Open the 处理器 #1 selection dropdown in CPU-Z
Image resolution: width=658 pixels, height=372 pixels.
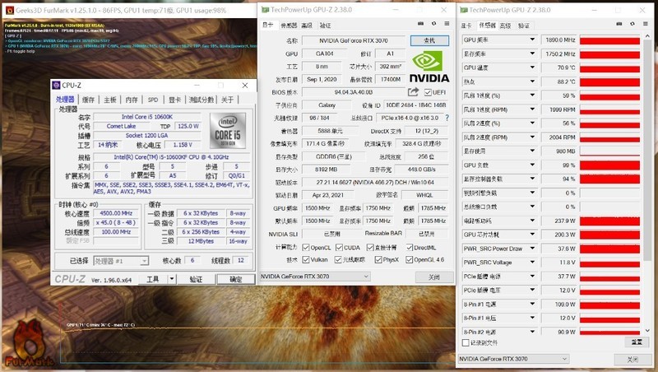[121, 261]
